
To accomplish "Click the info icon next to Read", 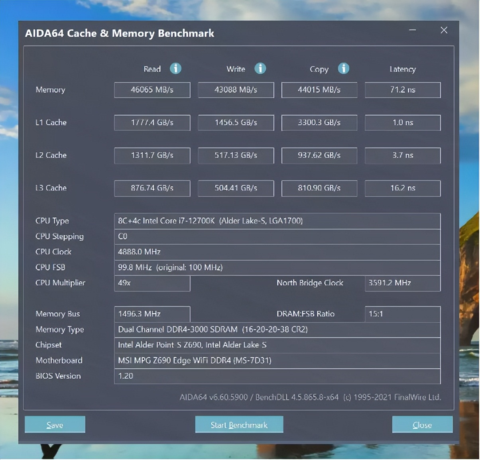I will pos(175,69).
